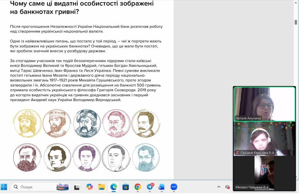Launch Copilot from the taskbar

(x=89, y=187)
